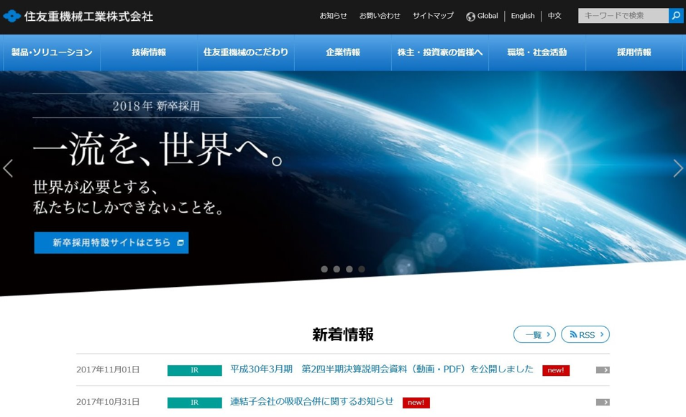The image size is (686, 417).
Task: Click the new! badge beside 決算説明会資料
Action: point(556,370)
